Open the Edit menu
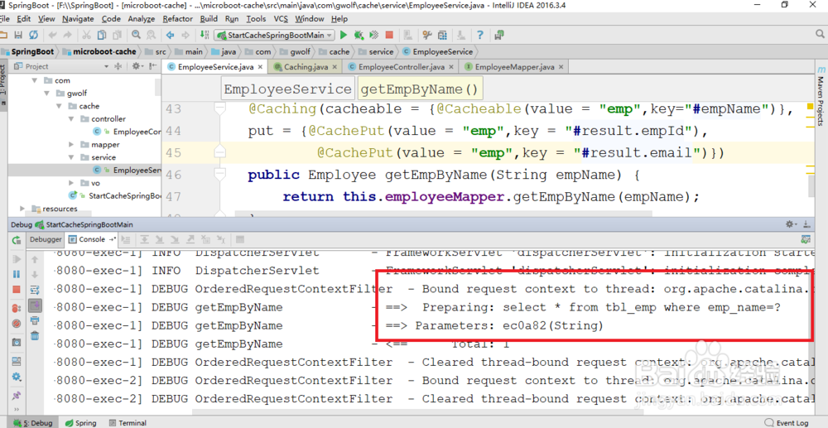828x428 pixels. click(24, 19)
